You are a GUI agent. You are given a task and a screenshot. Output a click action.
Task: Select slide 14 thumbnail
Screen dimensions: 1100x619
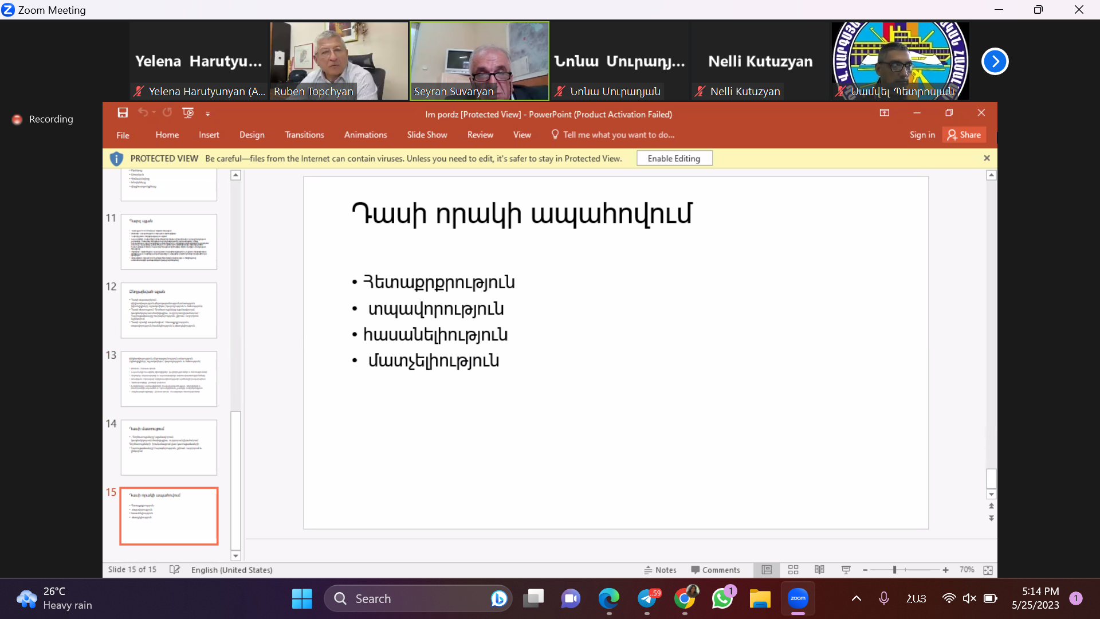[169, 447]
